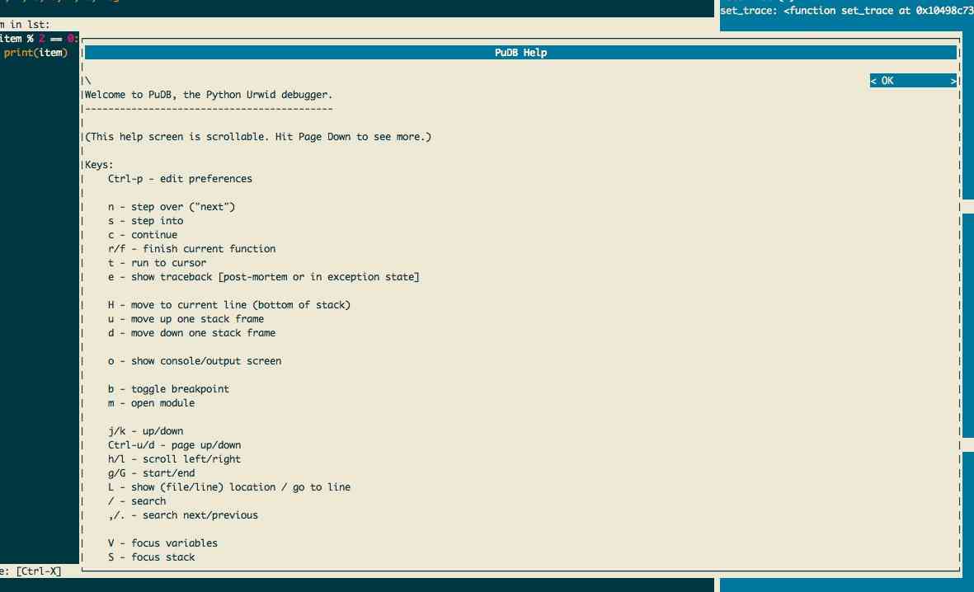This screenshot has height=592, width=974.
Task: Click the 'r/f - finish current function' line
Action: click(x=191, y=249)
